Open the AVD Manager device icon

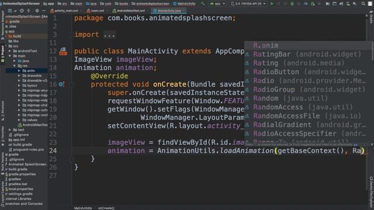[x=348, y=3]
